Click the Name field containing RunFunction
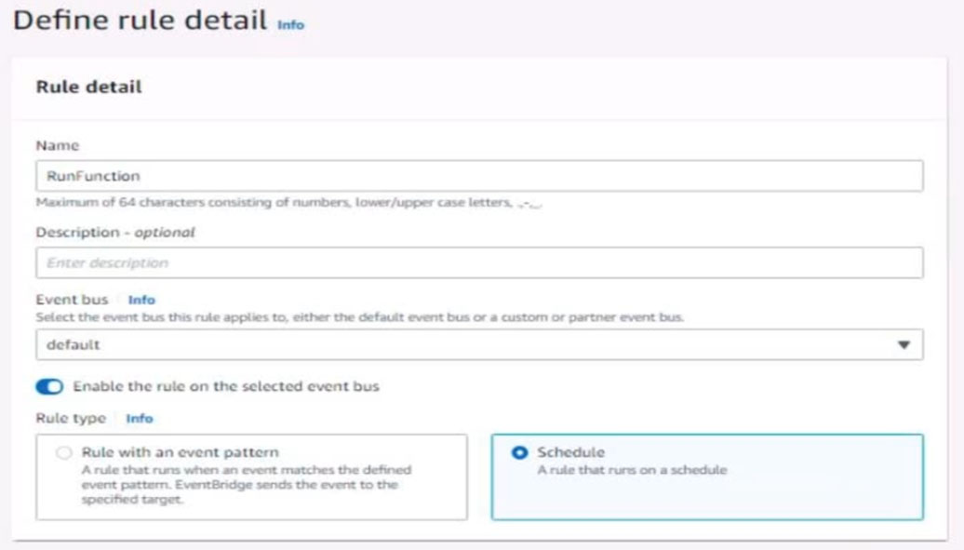This screenshot has width=964, height=550. (478, 176)
